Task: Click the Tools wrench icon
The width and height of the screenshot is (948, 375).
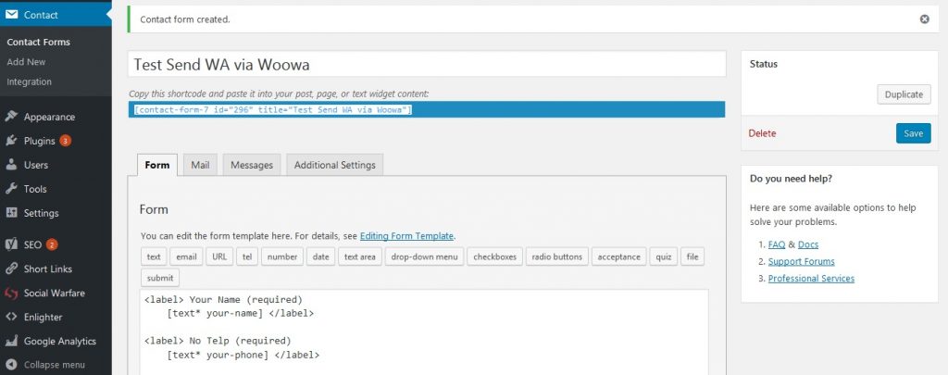Action: coord(11,189)
